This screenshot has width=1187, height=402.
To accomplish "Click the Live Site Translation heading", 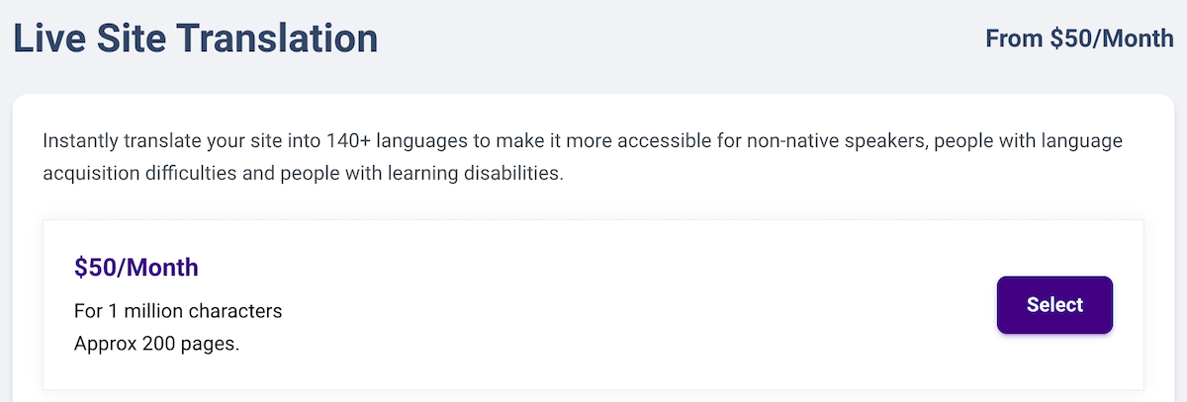I will pos(195,39).
